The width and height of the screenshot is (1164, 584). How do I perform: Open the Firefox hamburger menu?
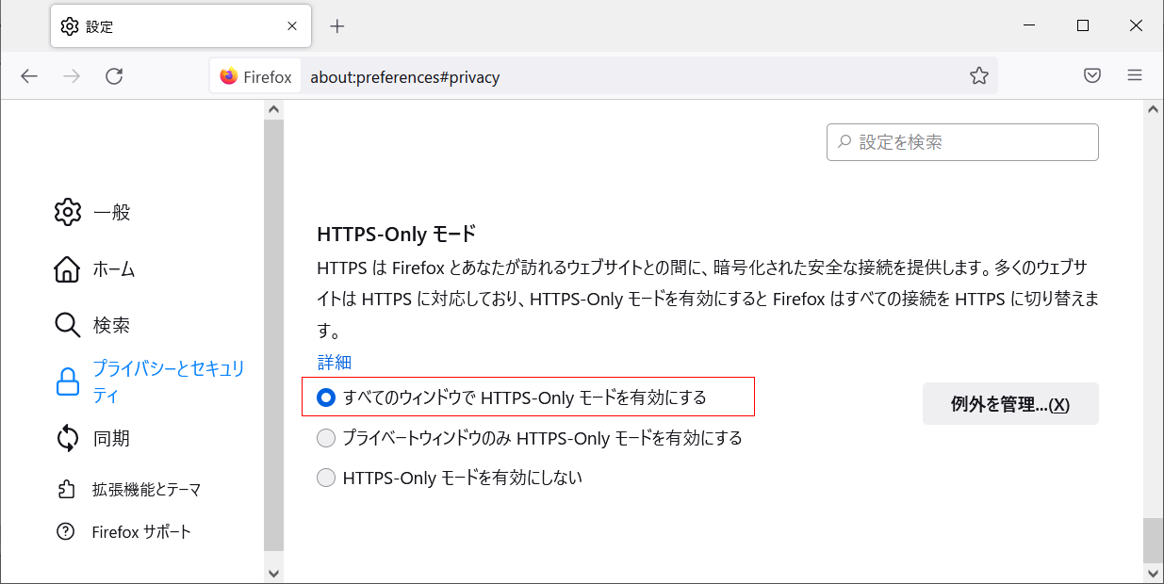(1135, 76)
